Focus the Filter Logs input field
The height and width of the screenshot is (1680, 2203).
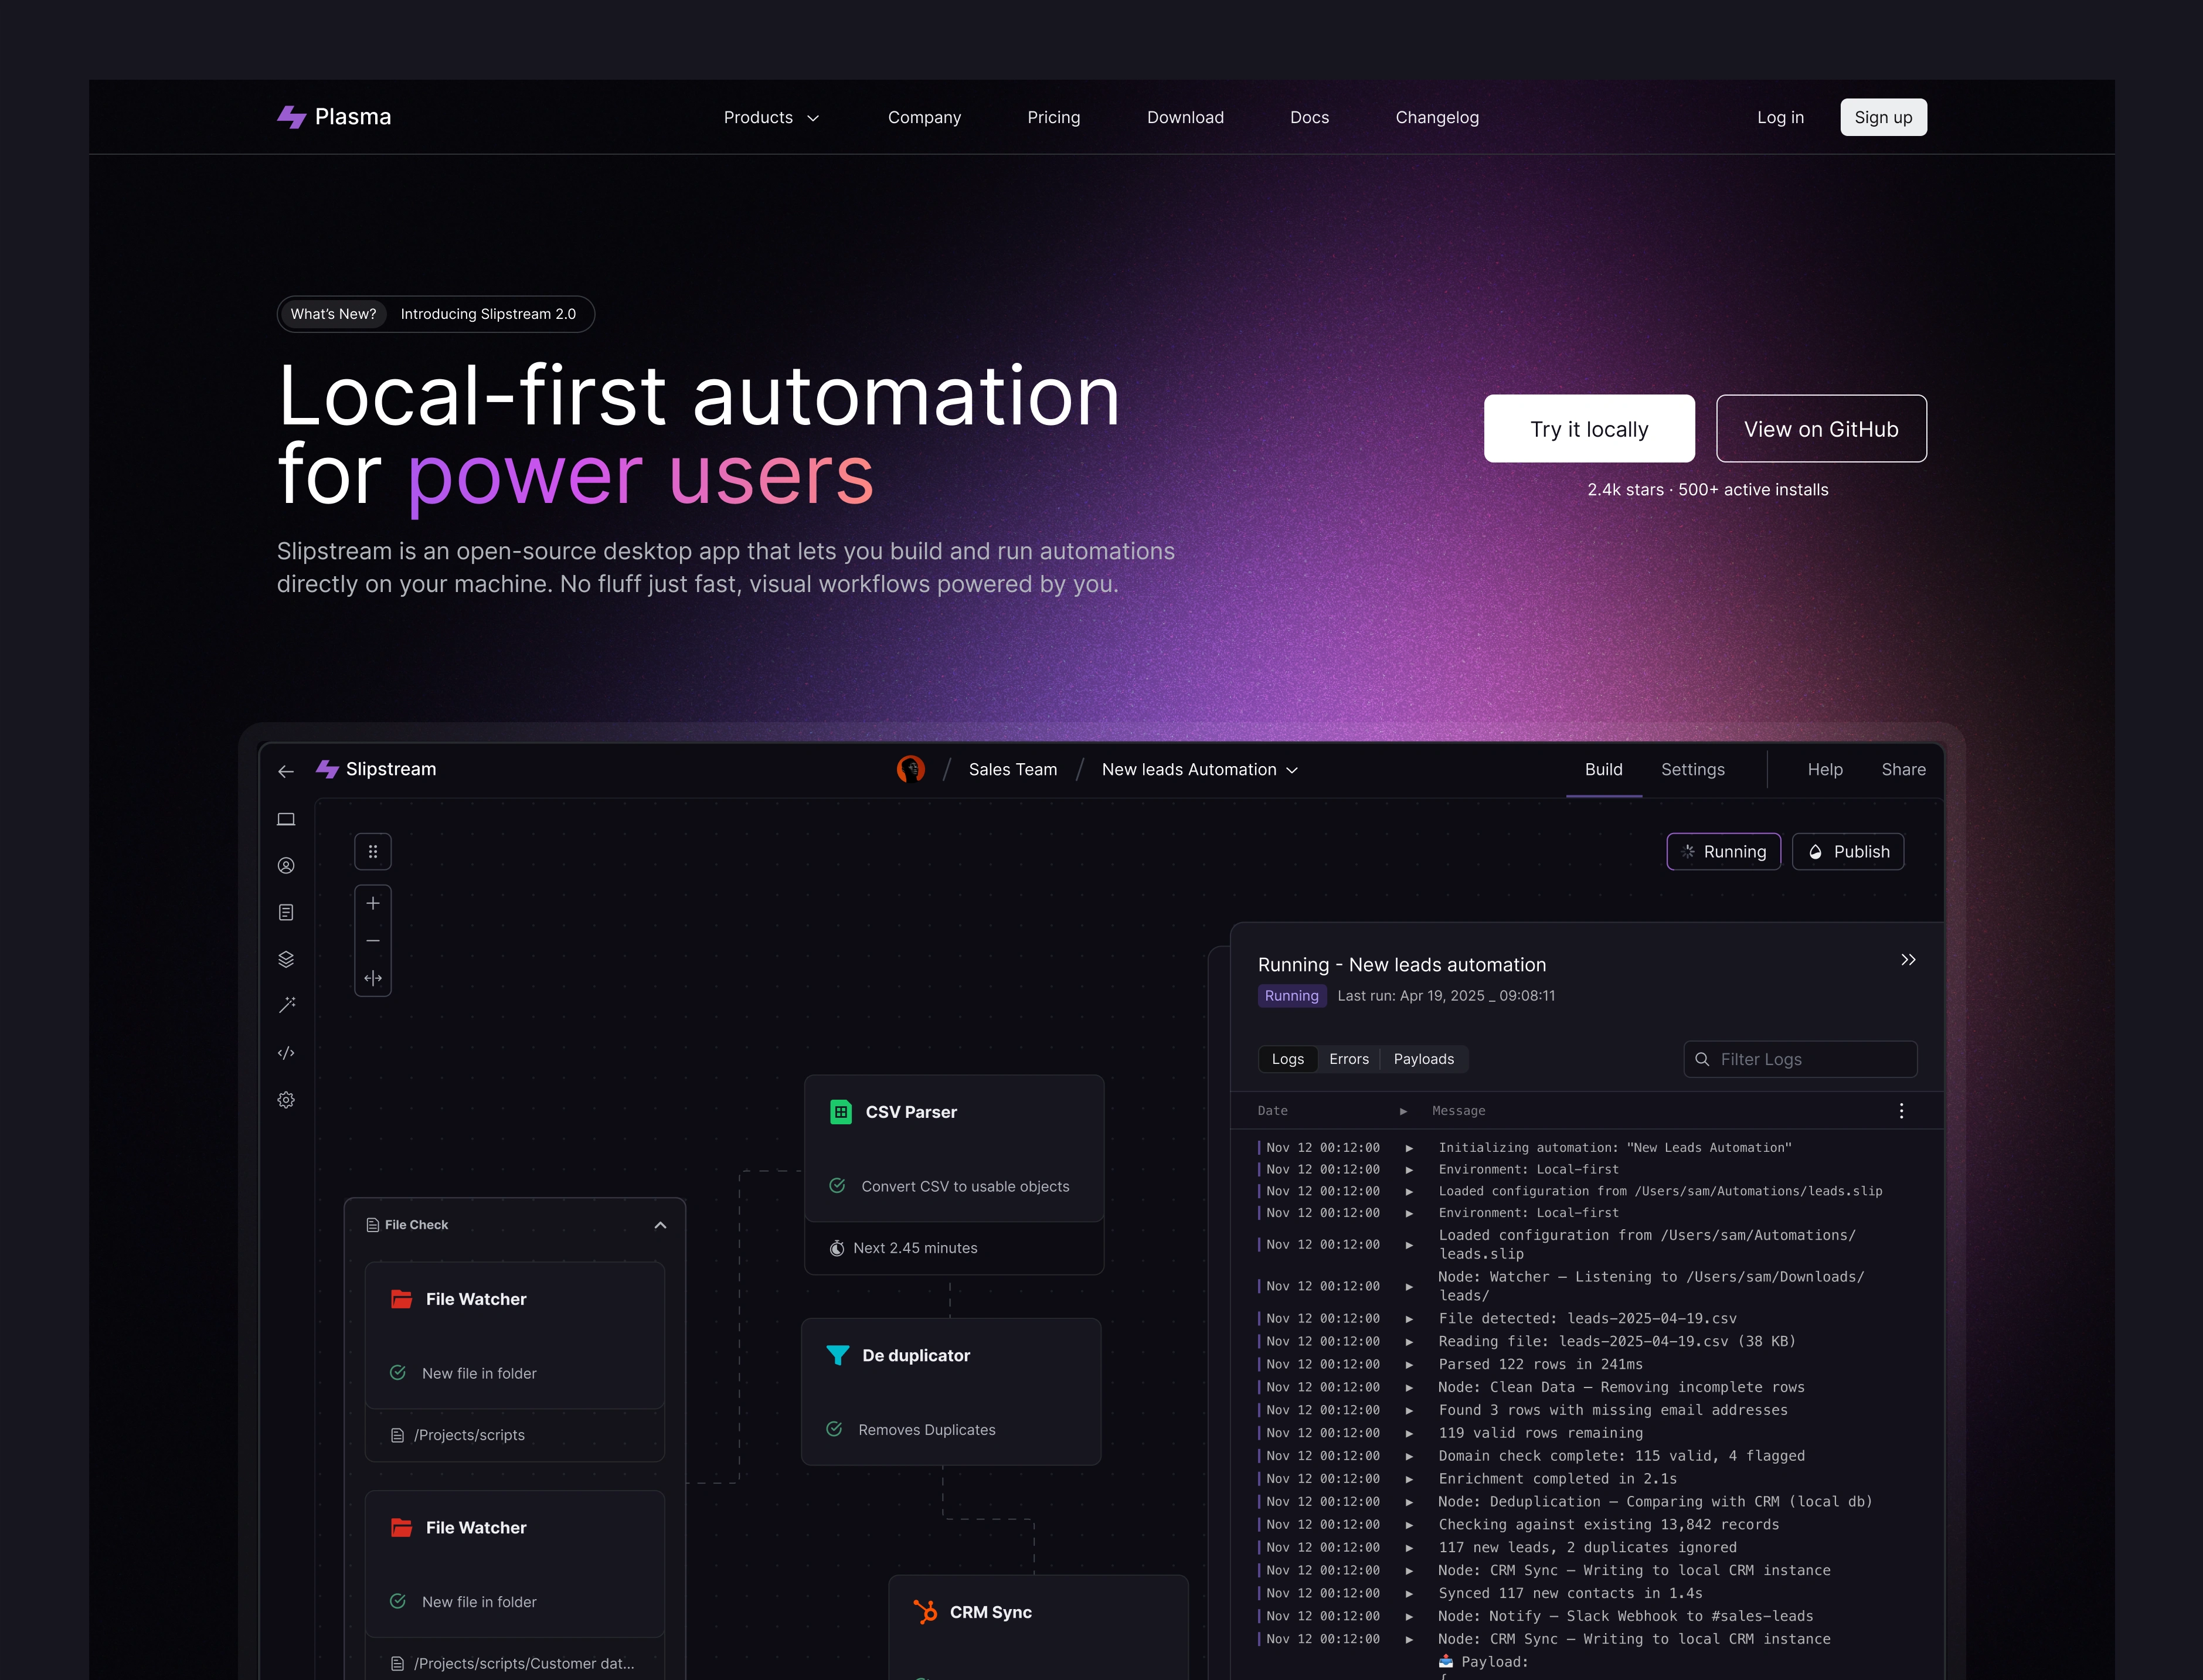[1800, 1059]
